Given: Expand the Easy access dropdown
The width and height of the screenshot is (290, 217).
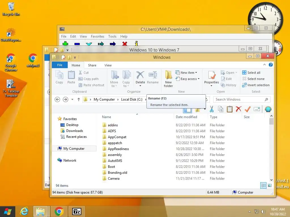Looking at the screenshot, I should point(199,79).
